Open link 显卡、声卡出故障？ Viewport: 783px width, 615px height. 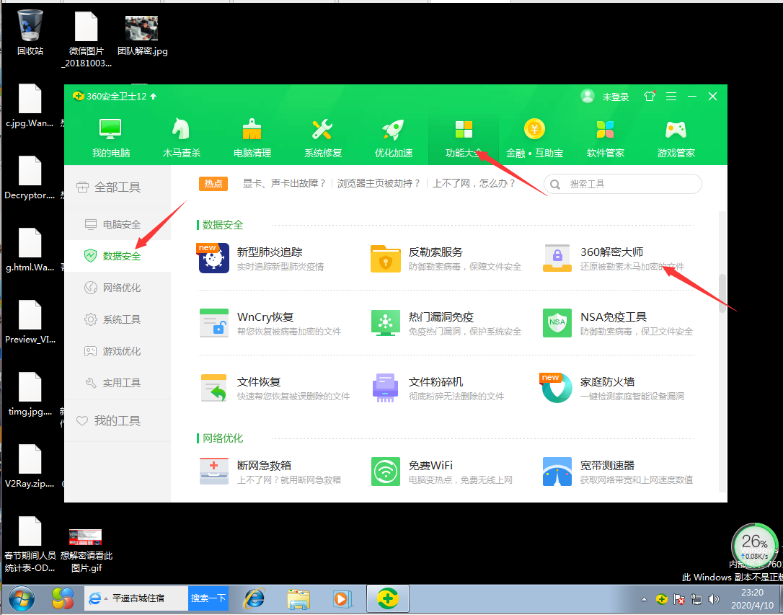(x=284, y=184)
